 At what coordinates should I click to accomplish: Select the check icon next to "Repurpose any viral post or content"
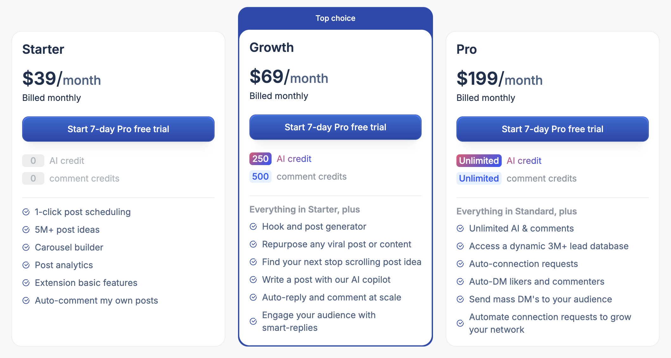coord(253,244)
